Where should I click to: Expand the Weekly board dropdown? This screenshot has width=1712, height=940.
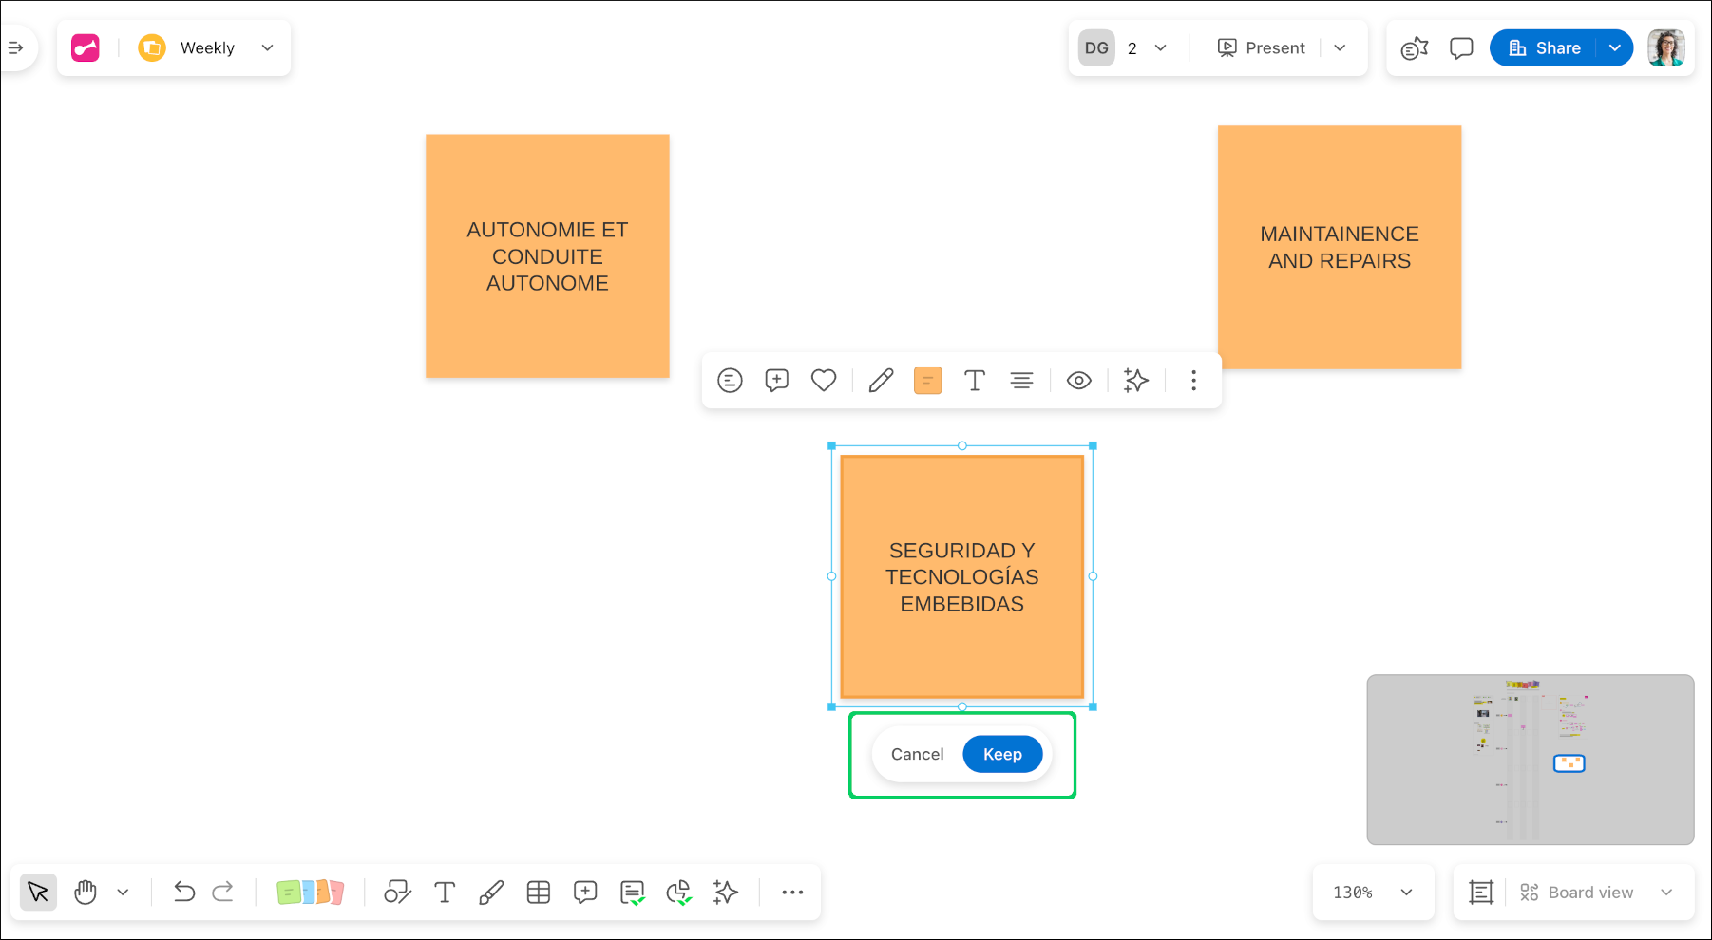(268, 47)
